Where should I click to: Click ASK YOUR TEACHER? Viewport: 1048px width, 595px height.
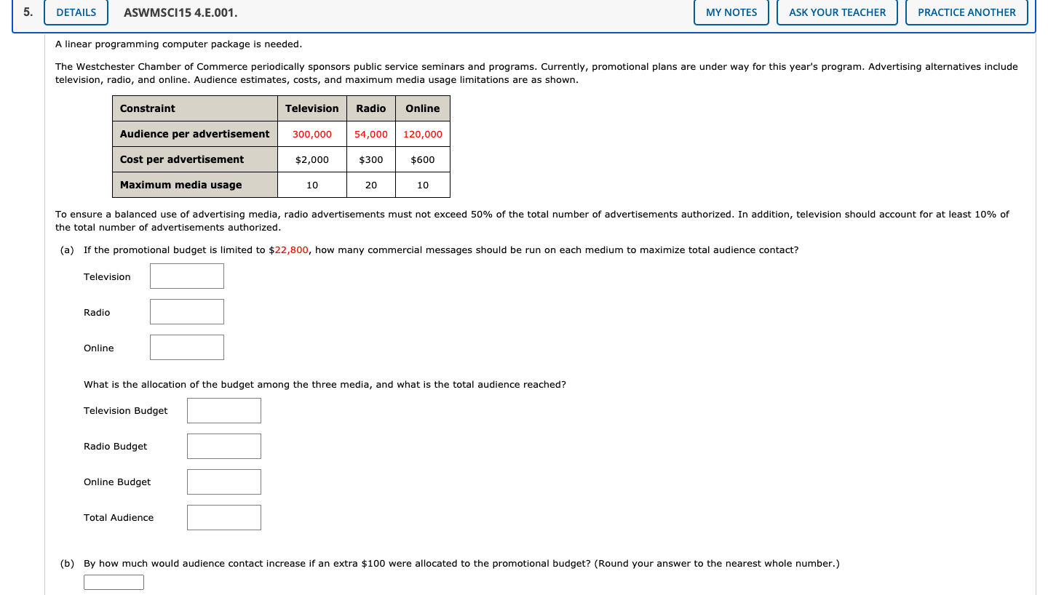click(836, 12)
